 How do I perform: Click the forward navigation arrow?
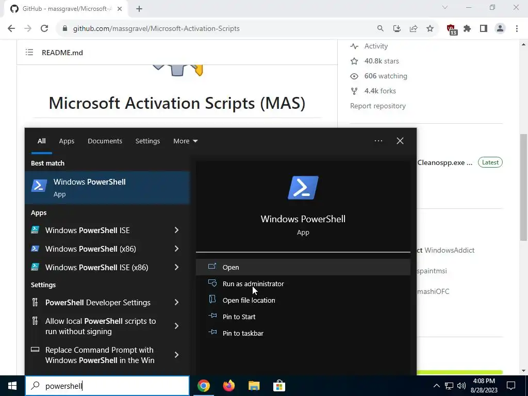28,29
